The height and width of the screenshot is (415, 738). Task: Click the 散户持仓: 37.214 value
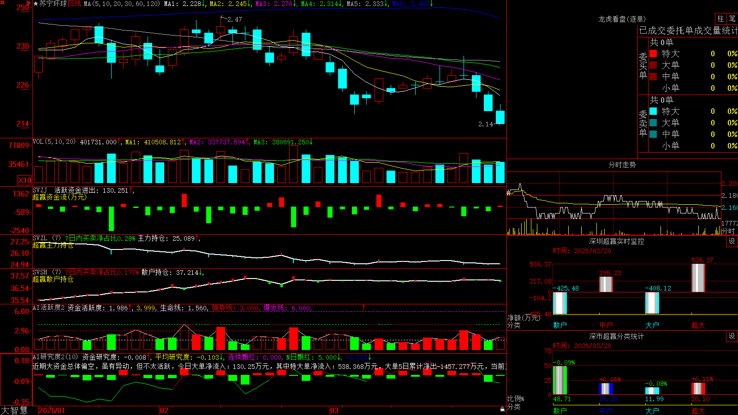[172, 273]
